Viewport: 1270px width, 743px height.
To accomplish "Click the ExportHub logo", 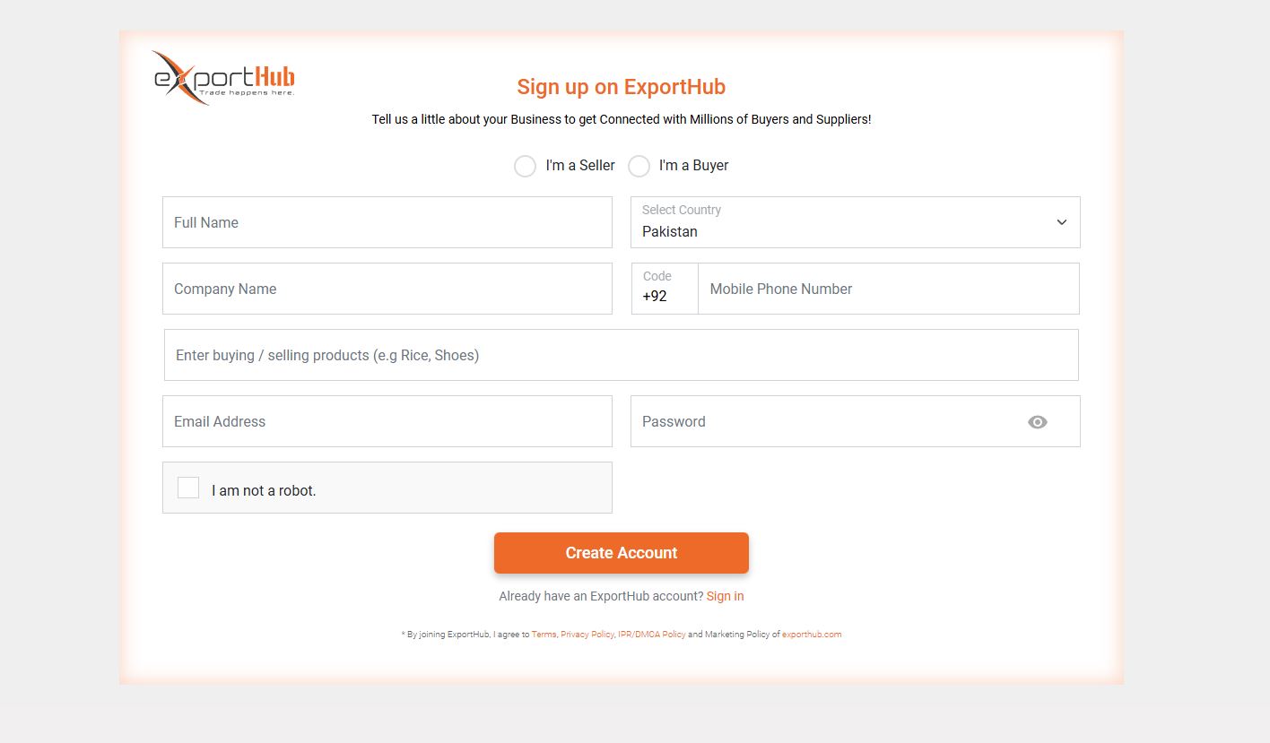I will [x=223, y=78].
